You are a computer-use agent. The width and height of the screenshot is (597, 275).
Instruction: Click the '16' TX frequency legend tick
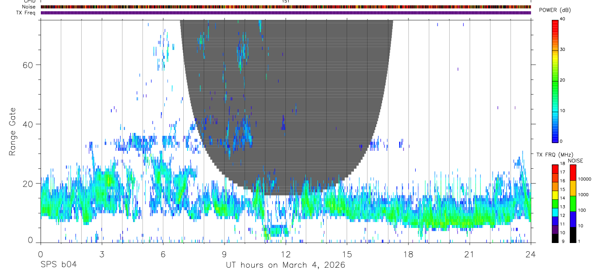point(562,181)
